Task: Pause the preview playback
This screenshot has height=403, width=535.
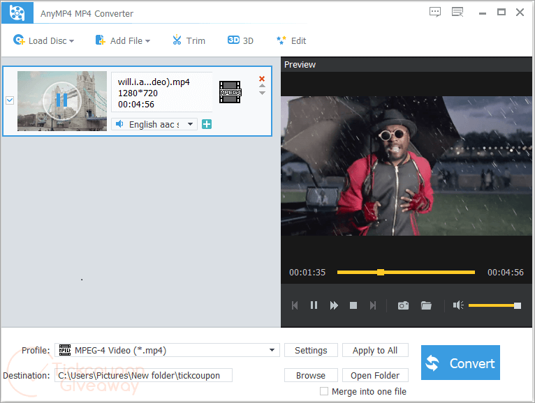Action: [x=314, y=305]
